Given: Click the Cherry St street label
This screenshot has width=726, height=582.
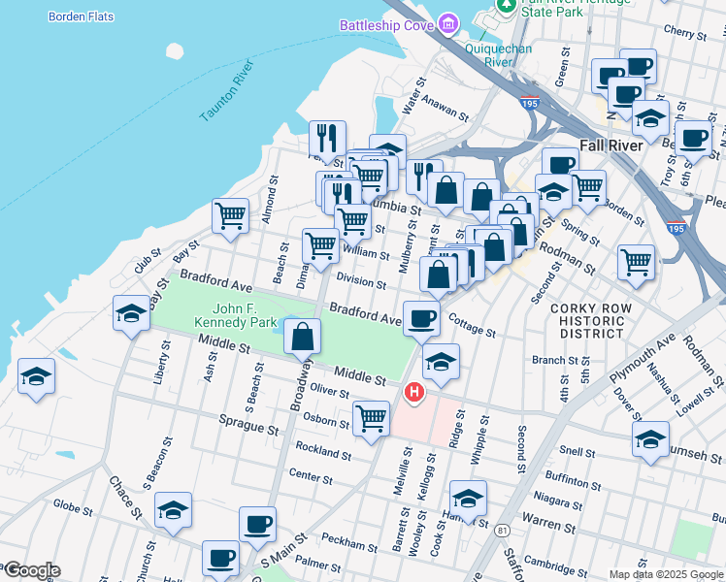Looking at the screenshot, I should [685, 33].
